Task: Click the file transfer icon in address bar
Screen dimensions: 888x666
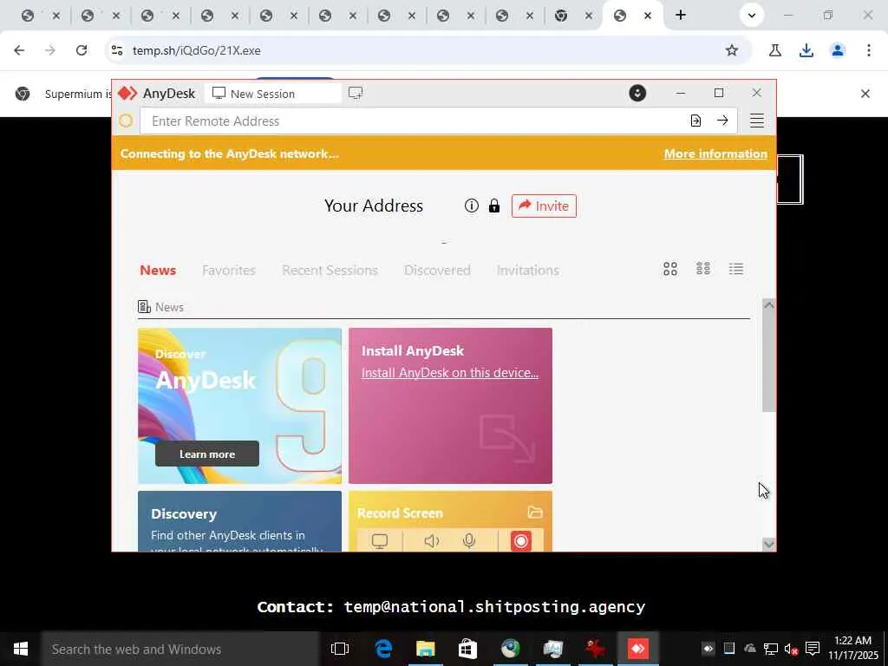Action: 696,121
